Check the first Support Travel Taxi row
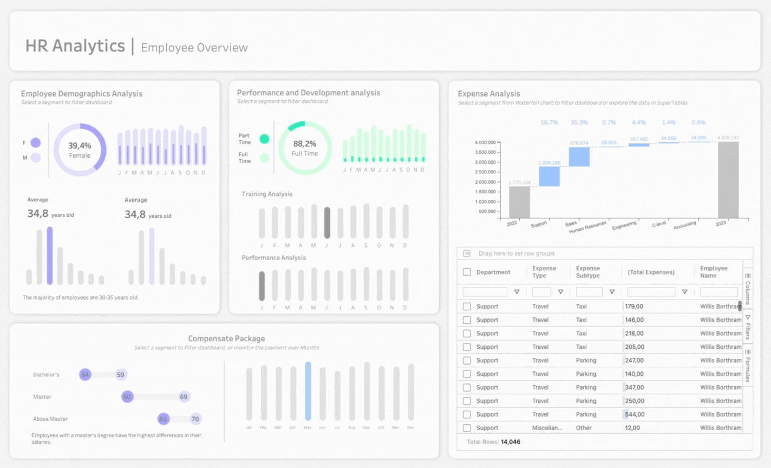Screen dimensions: 771x468 pos(467,306)
